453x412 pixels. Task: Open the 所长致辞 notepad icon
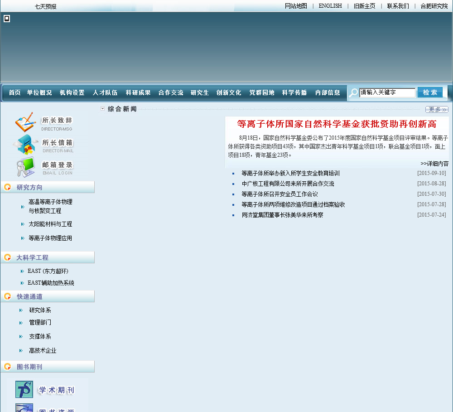pyautogui.click(x=26, y=122)
